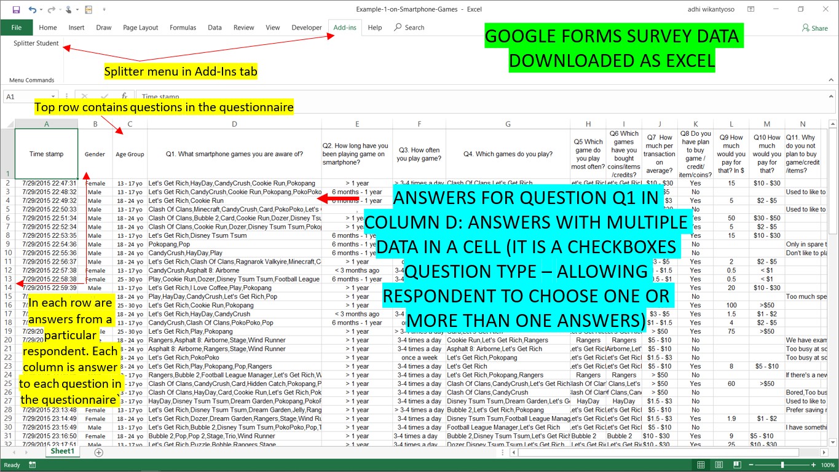
Task: Click the Time stamp cell A1
Action: [47, 154]
